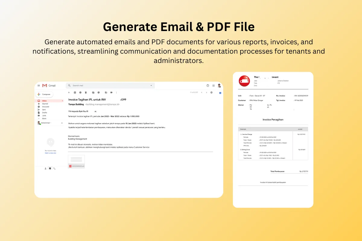362x241 pixels.
Task: Expand the More labels list
Action: pyautogui.click(x=44, y=118)
